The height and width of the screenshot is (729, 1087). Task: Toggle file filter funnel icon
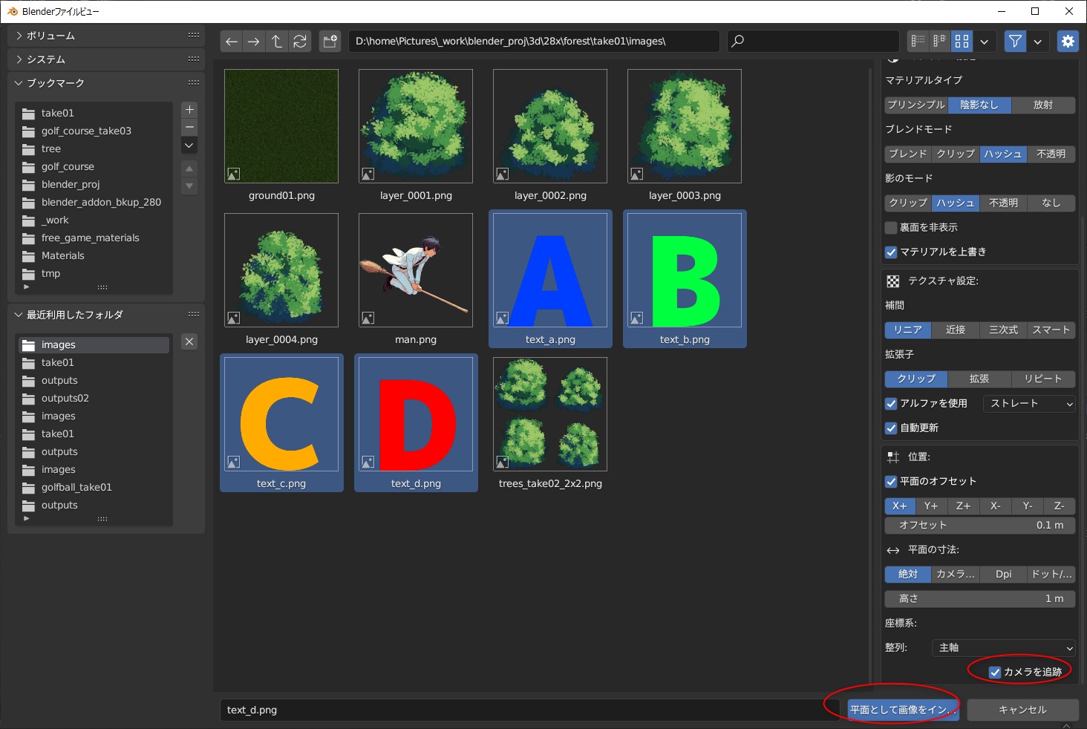pos(1015,42)
